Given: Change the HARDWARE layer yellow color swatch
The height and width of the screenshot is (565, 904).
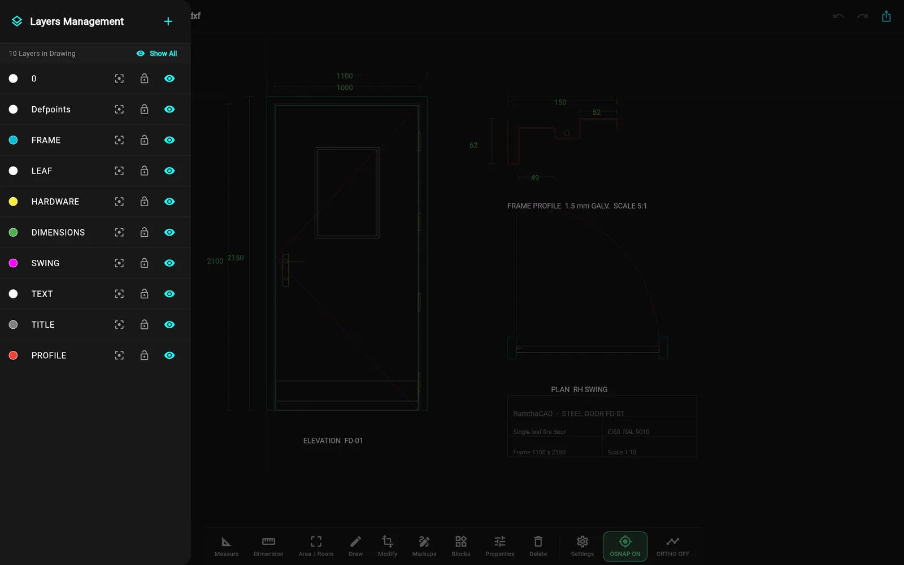Looking at the screenshot, I should point(14,202).
